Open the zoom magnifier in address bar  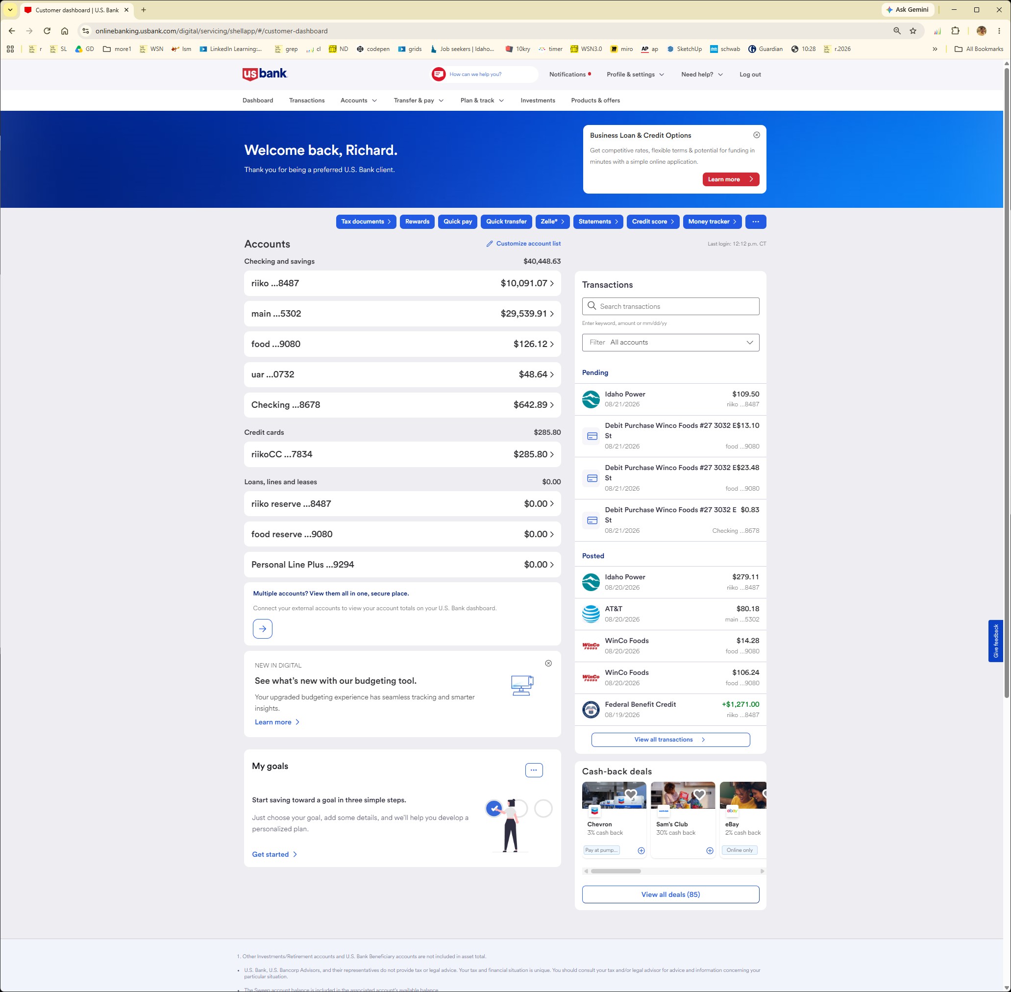(x=897, y=31)
